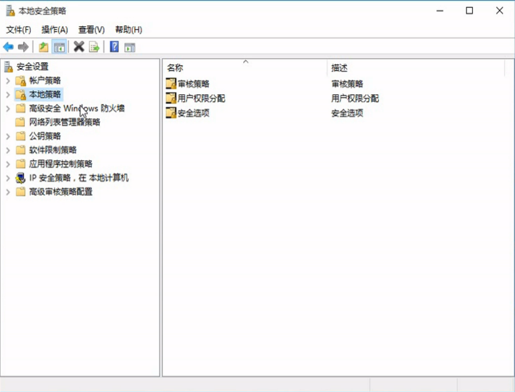This screenshot has height=392, width=515.
Task: Click the gray Forward arrow toolbar icon
Action: coord(23,47)
